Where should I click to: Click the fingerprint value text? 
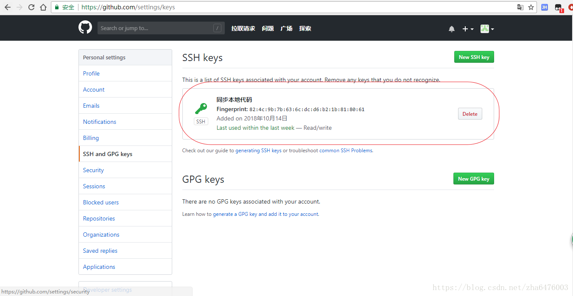[x=307, y=109]
